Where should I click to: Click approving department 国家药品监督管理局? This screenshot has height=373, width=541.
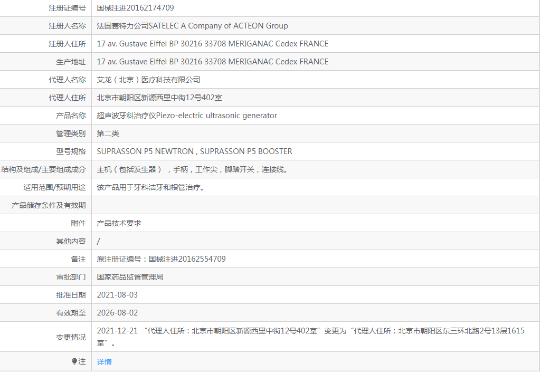pos(130,277)
